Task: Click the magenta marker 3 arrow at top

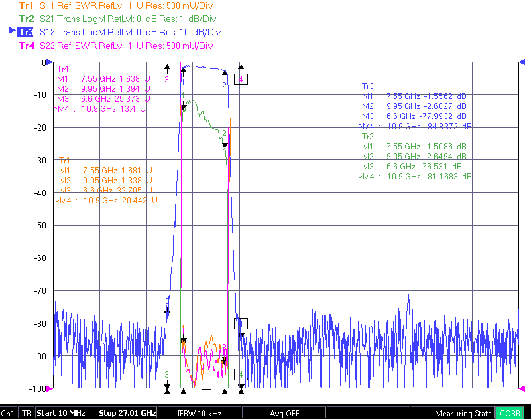Action: tap(167, 69)
